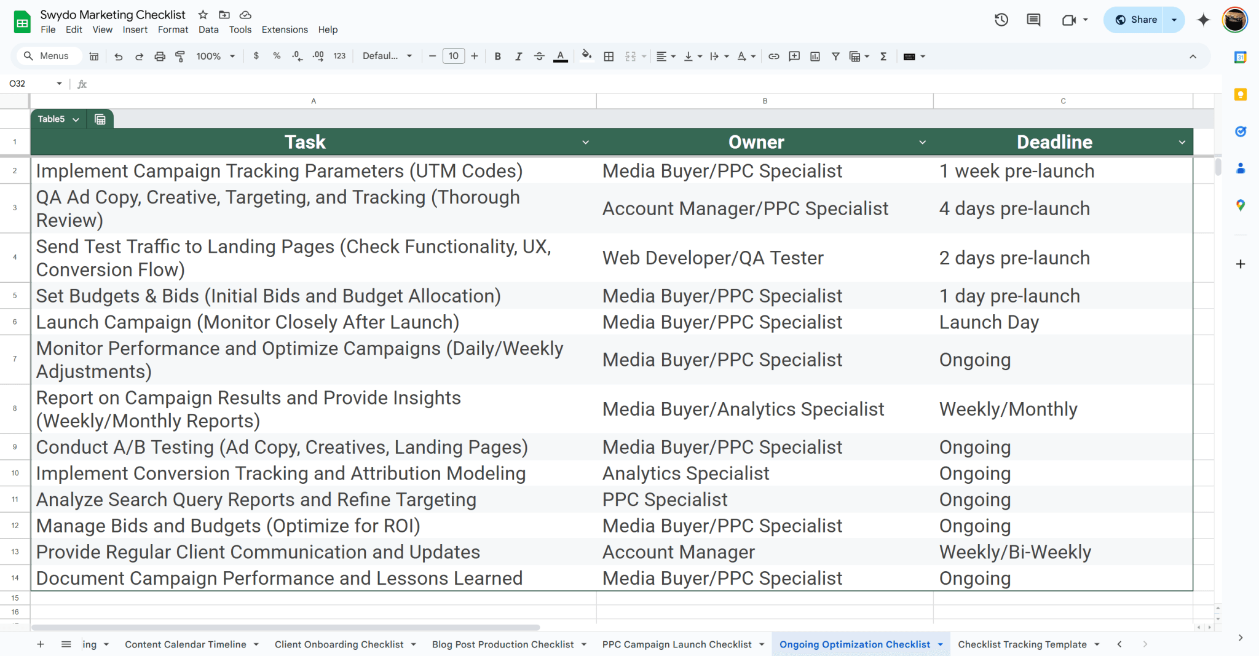The height and width of the screenshot is (656, 1259).
Task: Toggle italic formatting
Action: click(x=519, y=56)
